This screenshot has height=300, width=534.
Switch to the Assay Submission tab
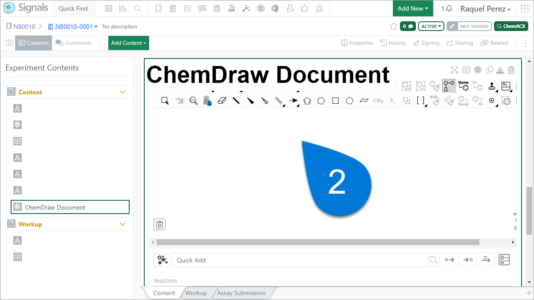241,293
